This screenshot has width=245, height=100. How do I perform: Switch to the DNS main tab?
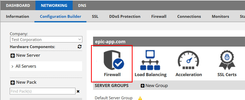[82, 5]
